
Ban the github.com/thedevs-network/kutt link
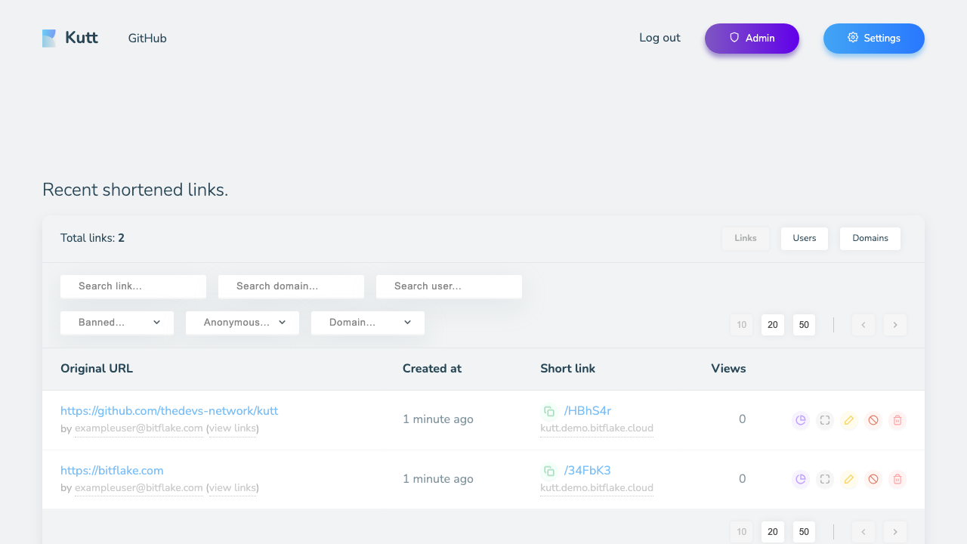(873, 420)
